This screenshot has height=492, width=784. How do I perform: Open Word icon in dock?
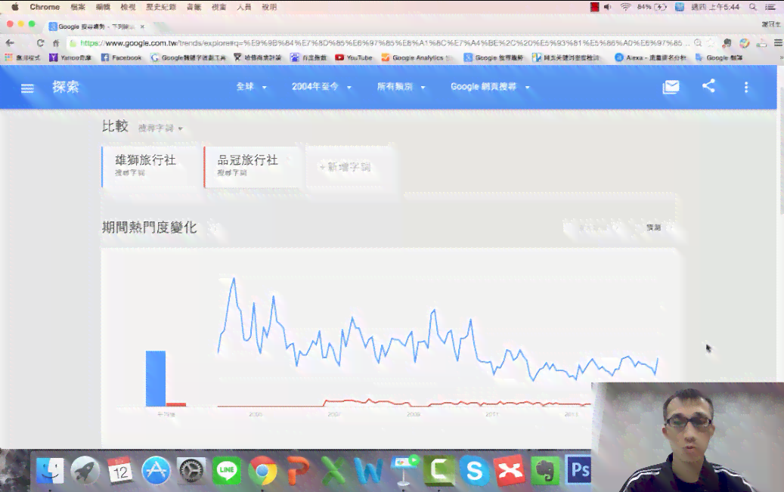[x=368, y=471]
